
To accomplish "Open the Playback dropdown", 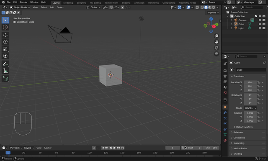I will pyautogui.click(x=16, y=148).
